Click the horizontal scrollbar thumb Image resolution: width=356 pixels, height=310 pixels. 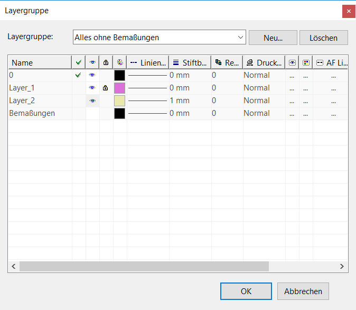pos(144,266)
